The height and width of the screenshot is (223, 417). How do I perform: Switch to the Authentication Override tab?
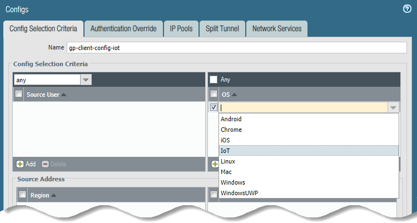(x=123, y=29)
